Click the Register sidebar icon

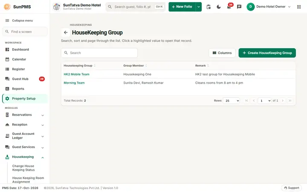coord(7,69)
